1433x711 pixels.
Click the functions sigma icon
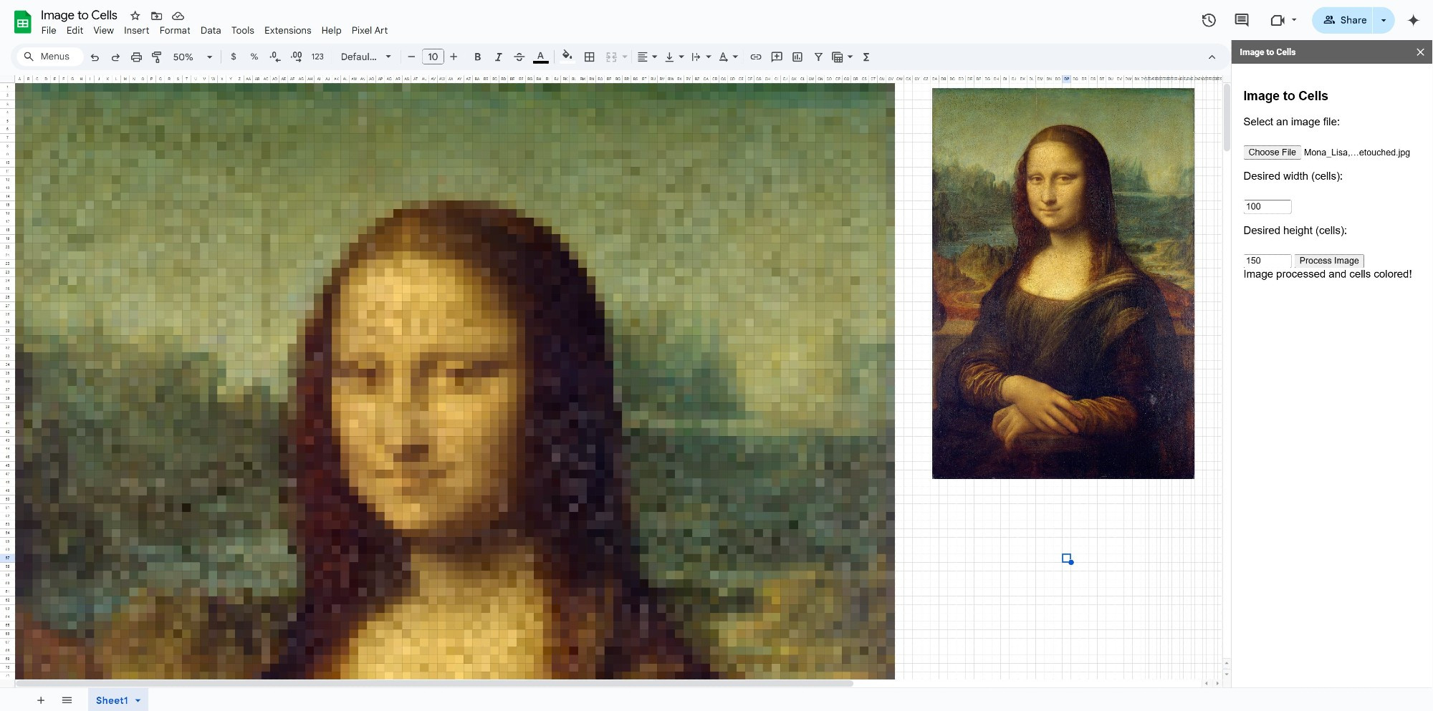pyautogui.click(x=866, y=57)
